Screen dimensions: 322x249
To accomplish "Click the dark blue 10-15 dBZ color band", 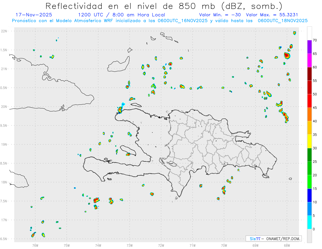I will (x=309, y=195).
